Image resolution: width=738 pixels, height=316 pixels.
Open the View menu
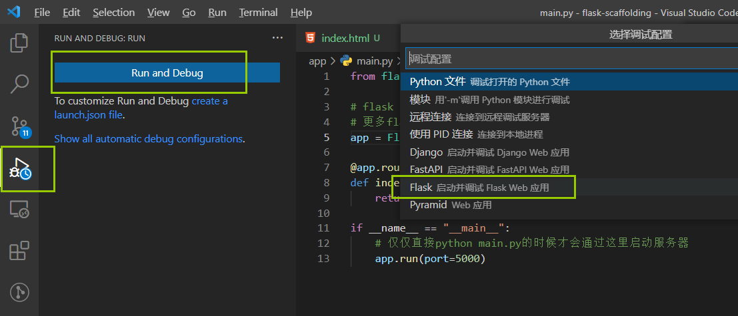(158, 13)
